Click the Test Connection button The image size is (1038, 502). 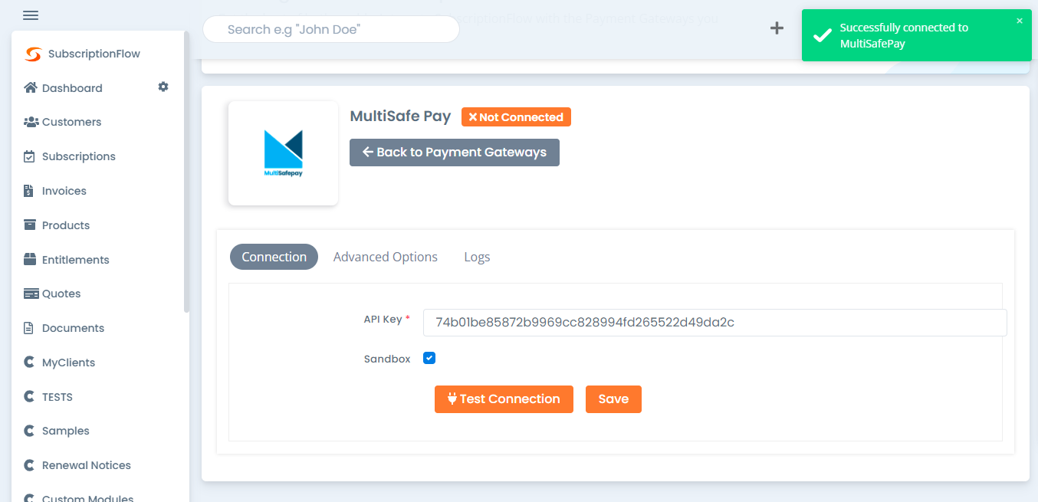(504, 399)
